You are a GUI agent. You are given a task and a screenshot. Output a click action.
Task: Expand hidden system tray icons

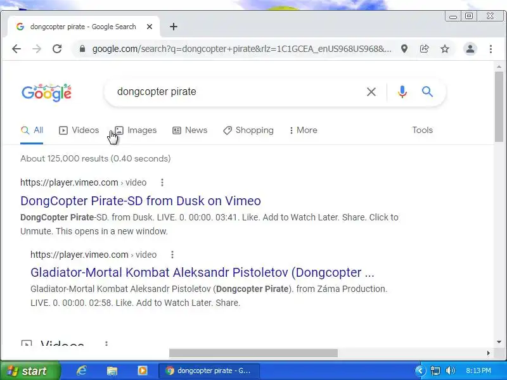(x=420, y=370)
